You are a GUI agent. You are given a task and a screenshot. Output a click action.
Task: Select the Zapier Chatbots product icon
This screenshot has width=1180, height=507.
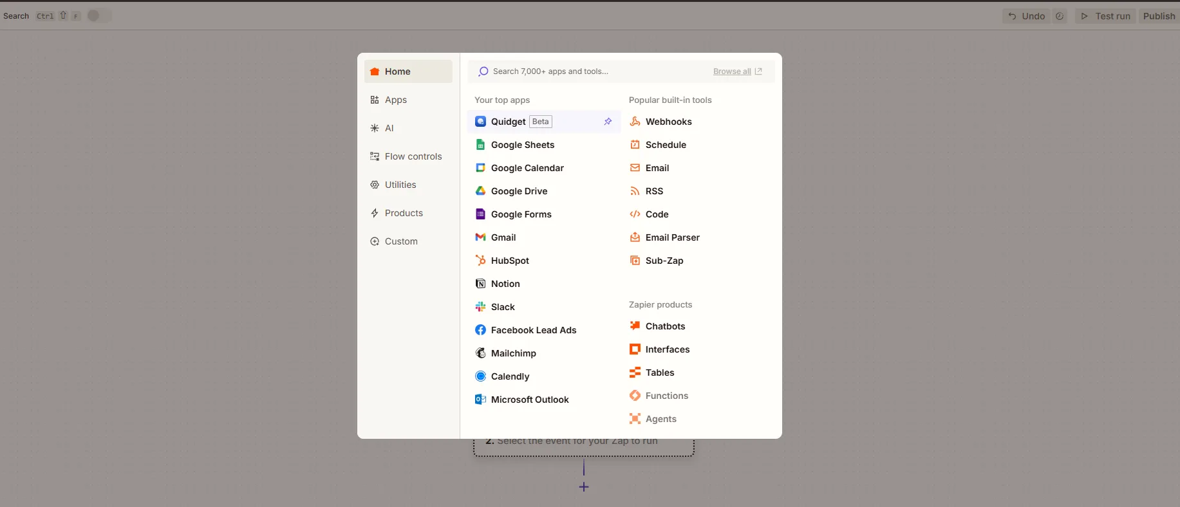pos(635,326)
